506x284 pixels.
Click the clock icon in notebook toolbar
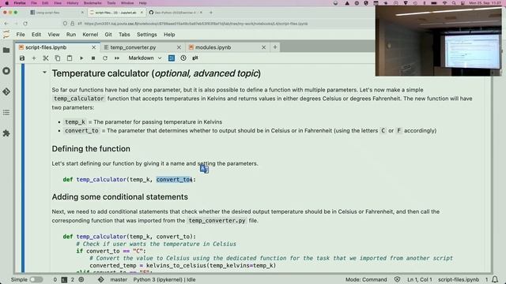coord(183,58)
